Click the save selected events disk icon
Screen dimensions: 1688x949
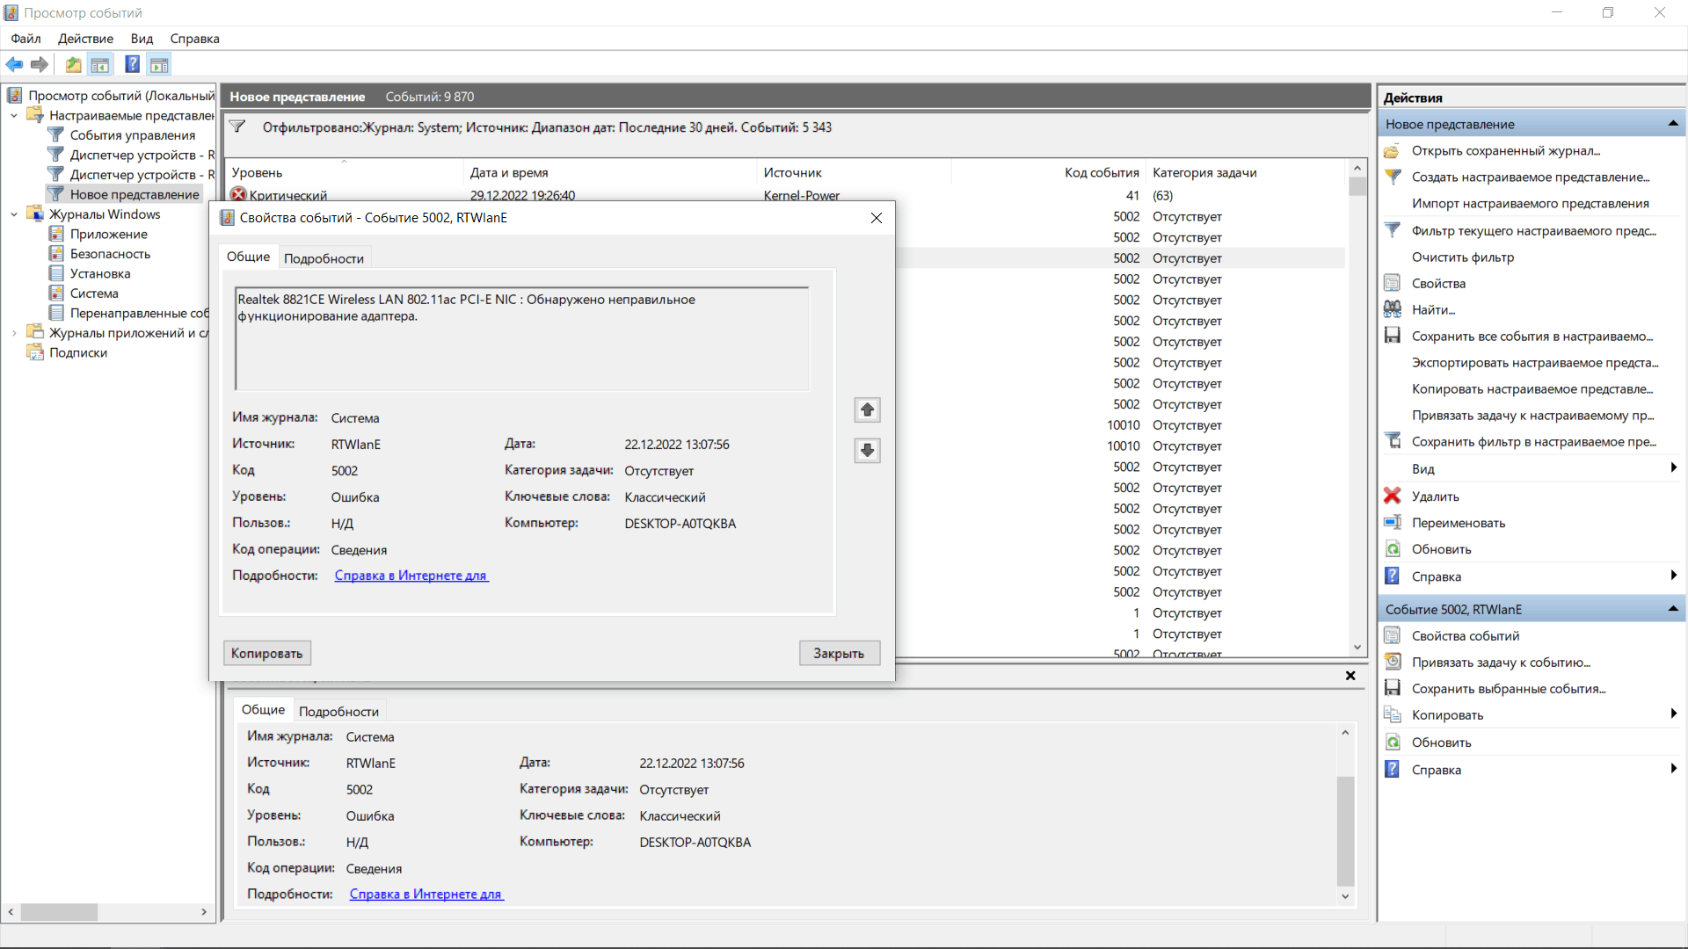click(1393, 688)
